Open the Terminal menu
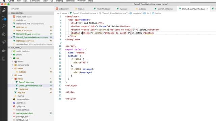This screenshot has height=121, width=216. [70, 1]
